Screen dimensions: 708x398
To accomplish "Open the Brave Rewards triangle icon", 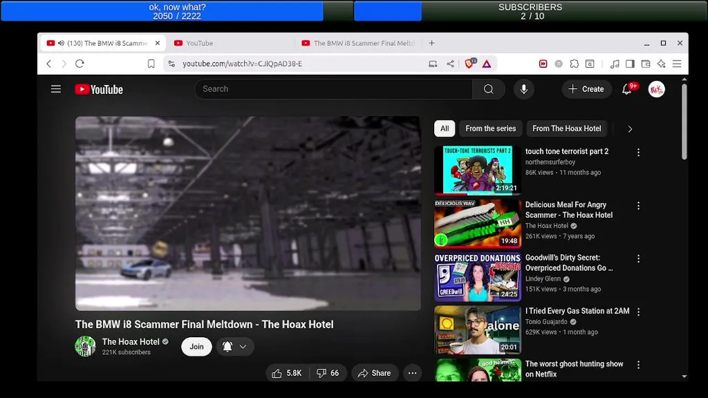I will [x=487, y=64].
